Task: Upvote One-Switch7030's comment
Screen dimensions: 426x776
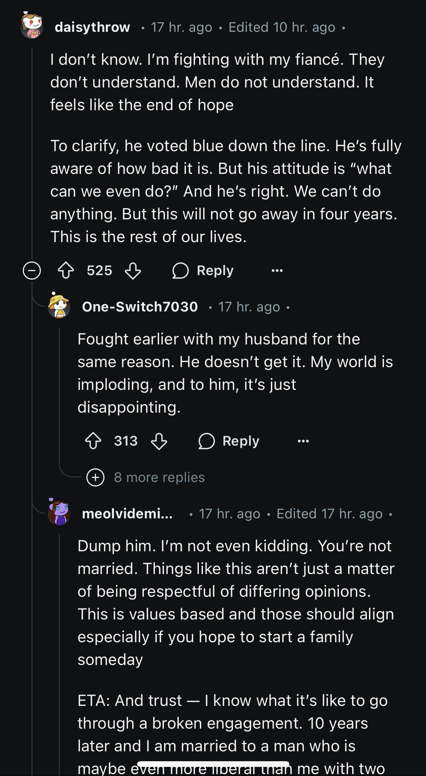Action: pos(93,441)
